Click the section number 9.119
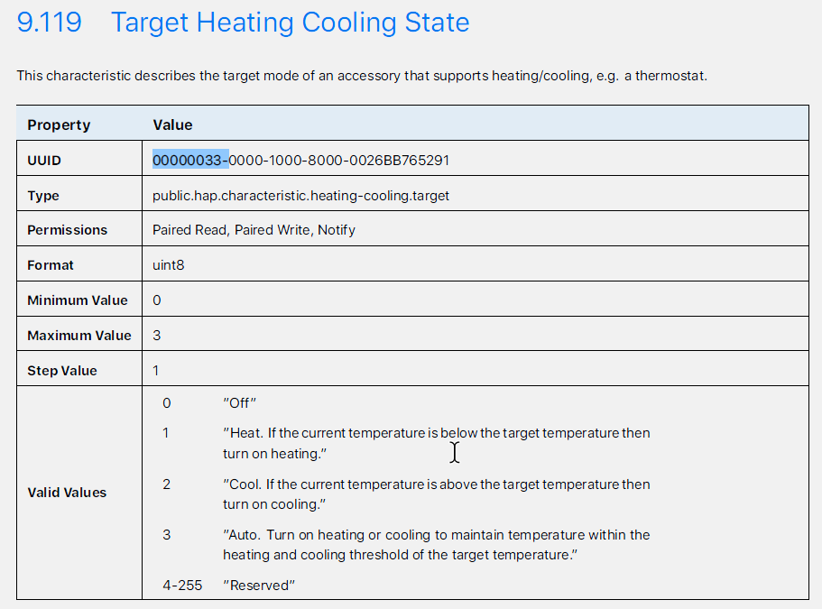The width and height of the screenshot is (822, 609). (x=50, y=23)
